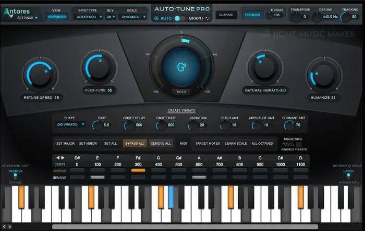Click the Antares logo
Viewport: 365px width, 231px height.
point(17,11)
